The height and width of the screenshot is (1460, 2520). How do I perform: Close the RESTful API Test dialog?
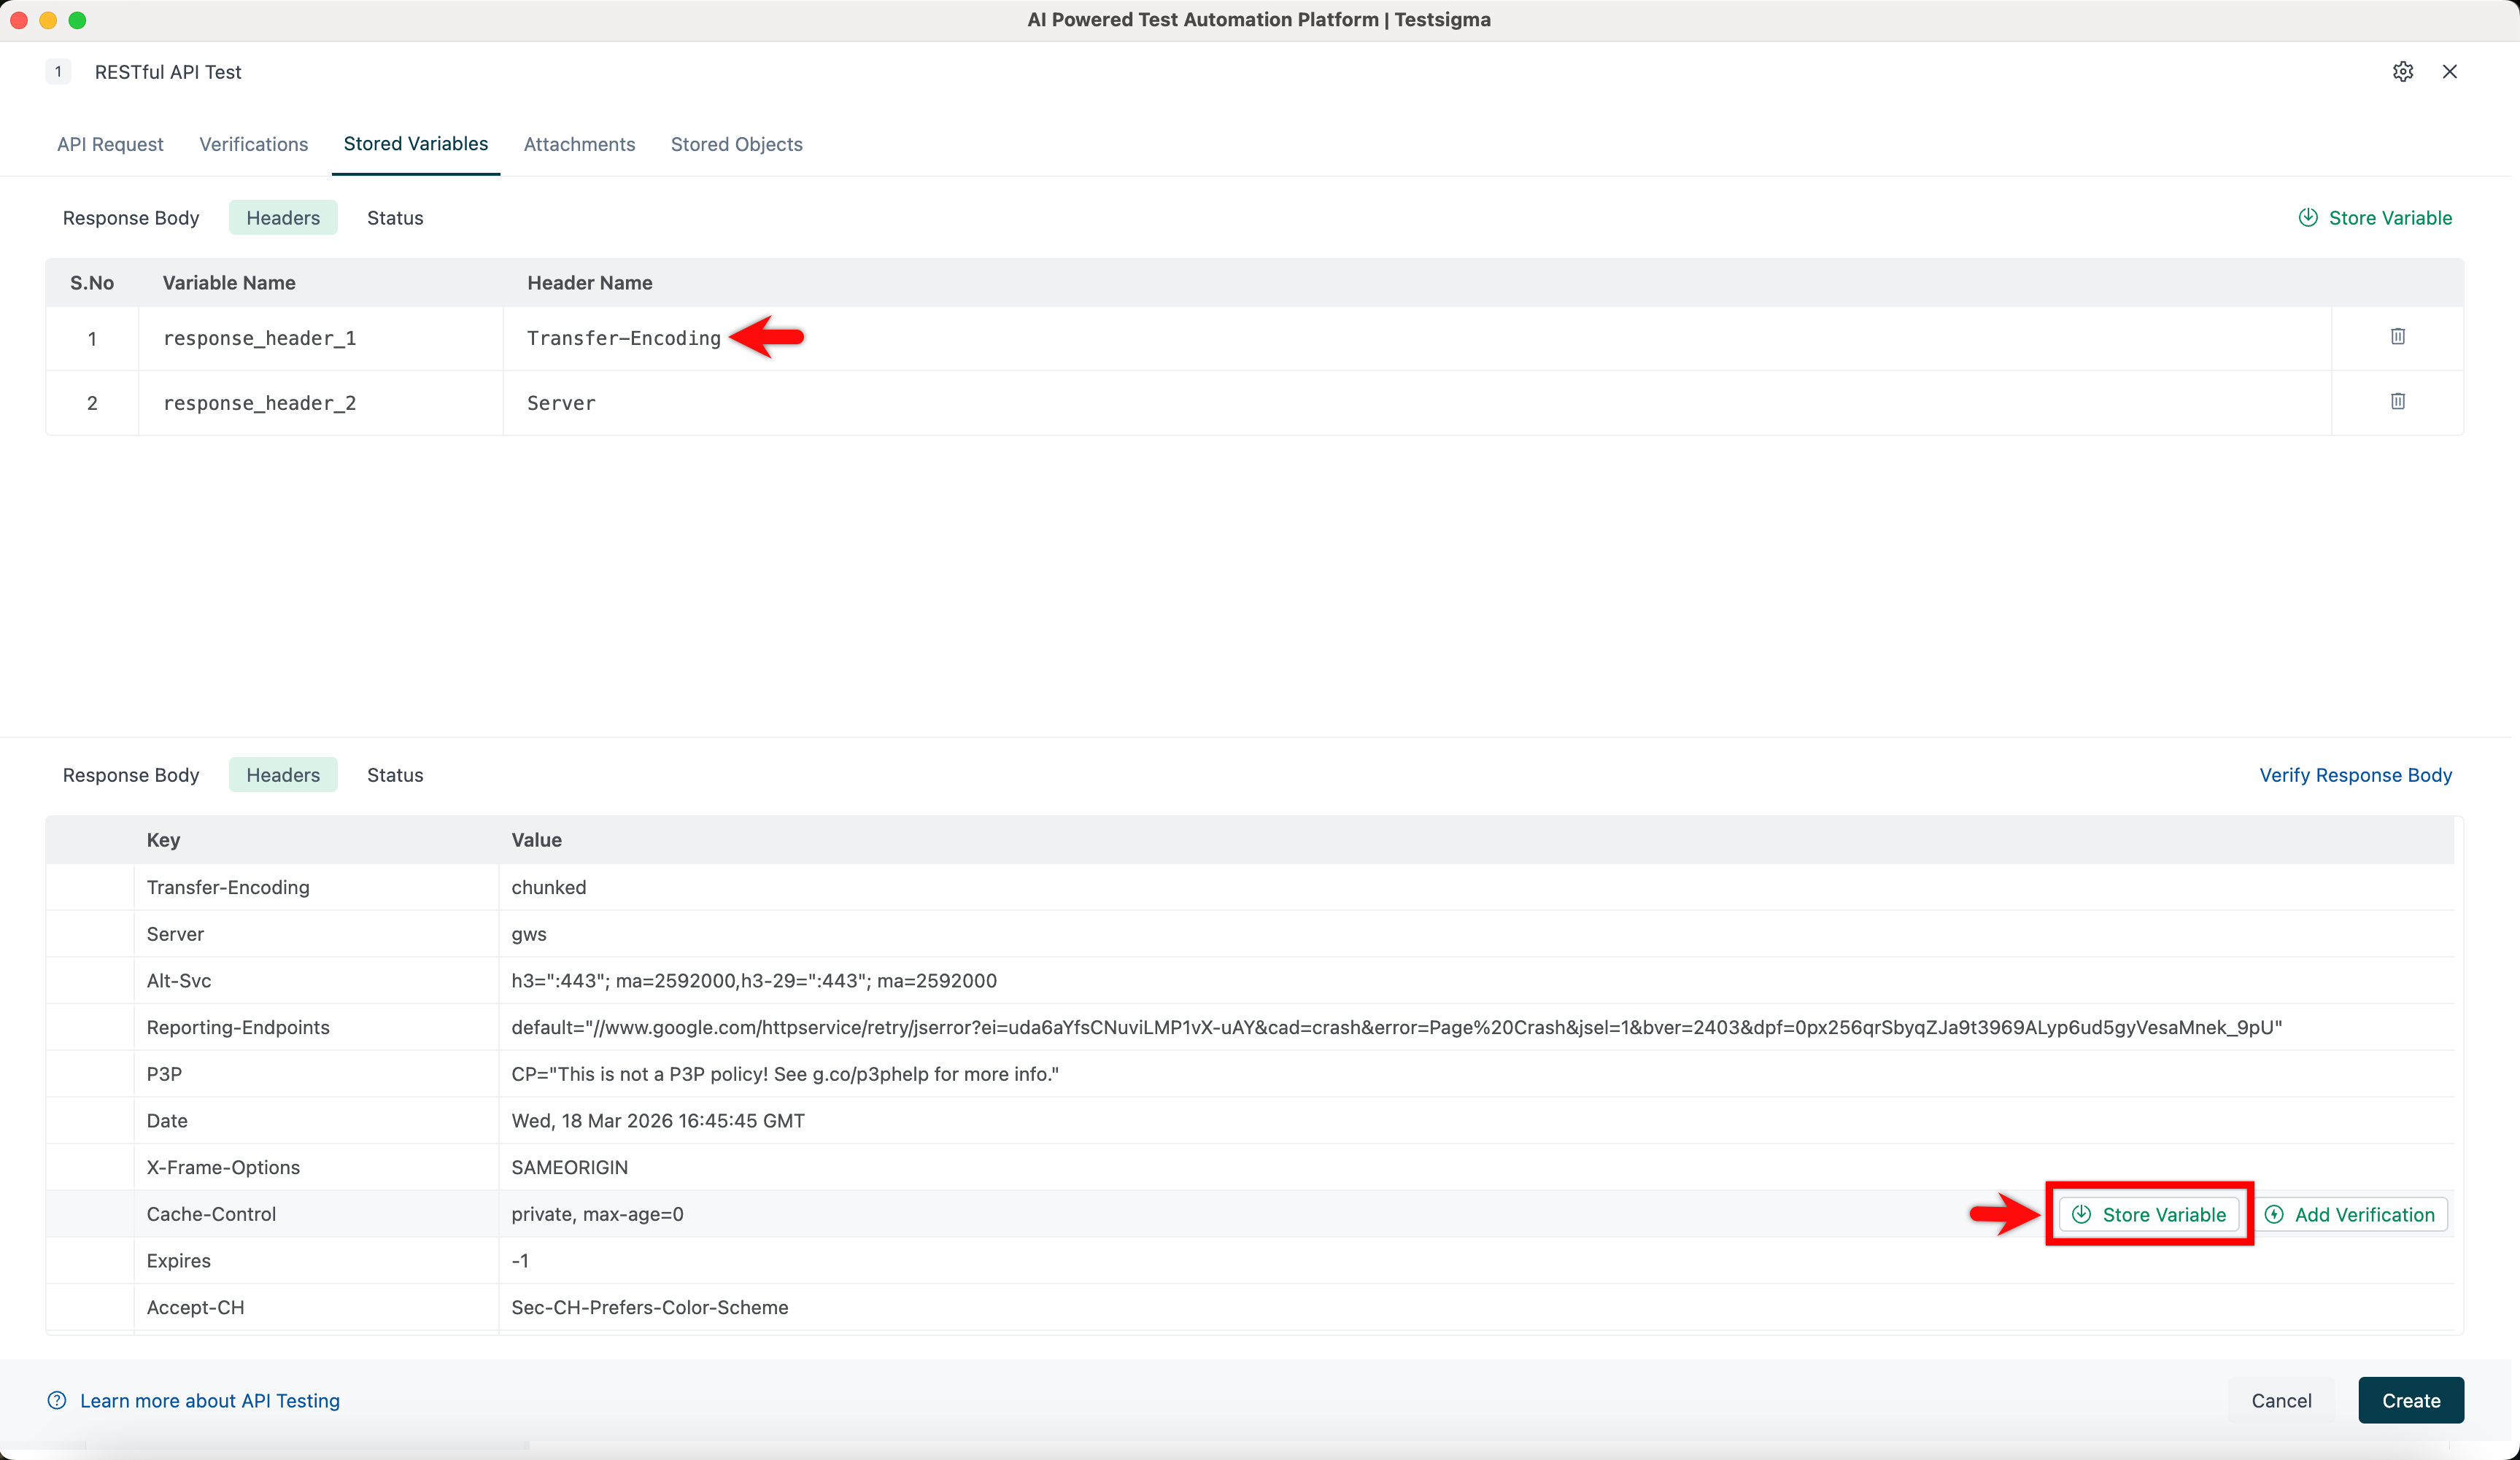pos(2450,71)
